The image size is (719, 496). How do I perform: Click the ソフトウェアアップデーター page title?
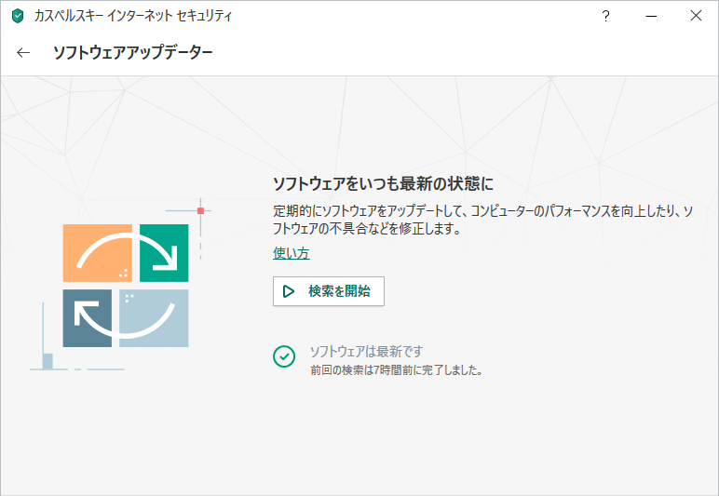point(133,53)
